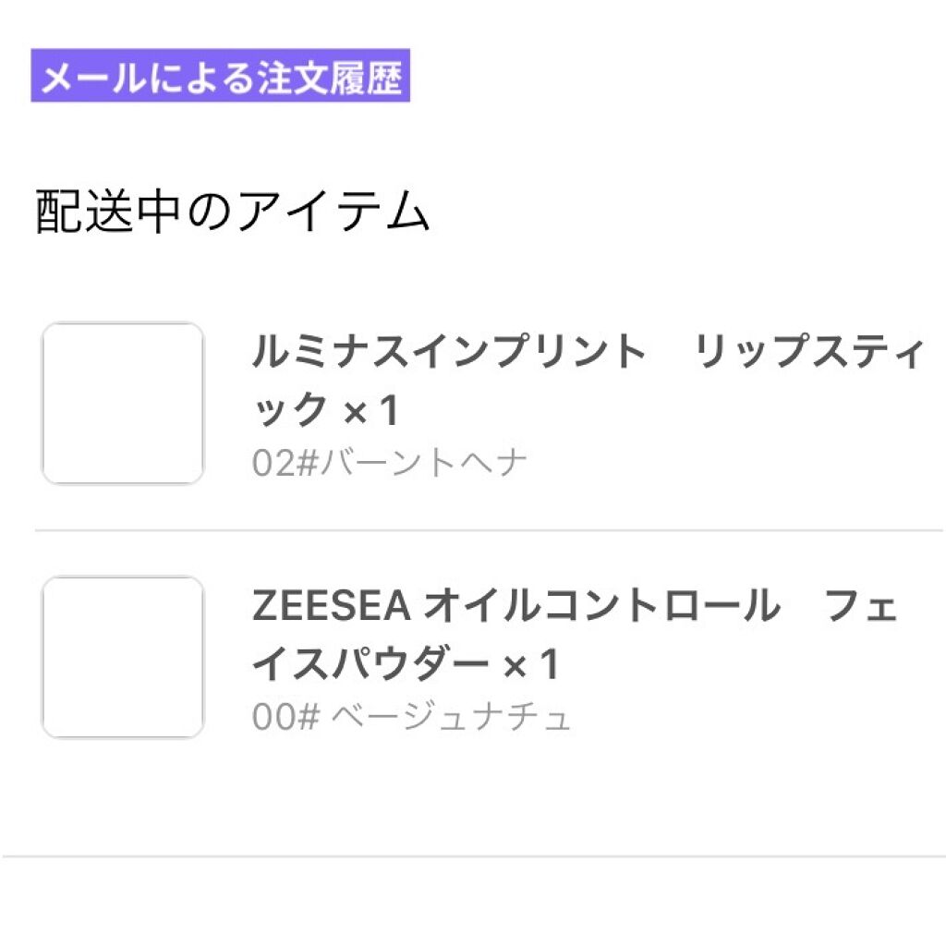The width and height of the screenshot is (946, 946).
Task: Click the 配送中のアイテム section heading
Action: pos(233,213)
